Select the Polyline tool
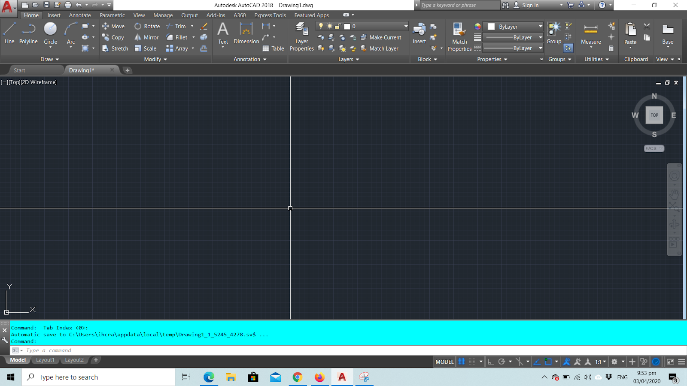This screenshot has width=687, height=386. 28,33
